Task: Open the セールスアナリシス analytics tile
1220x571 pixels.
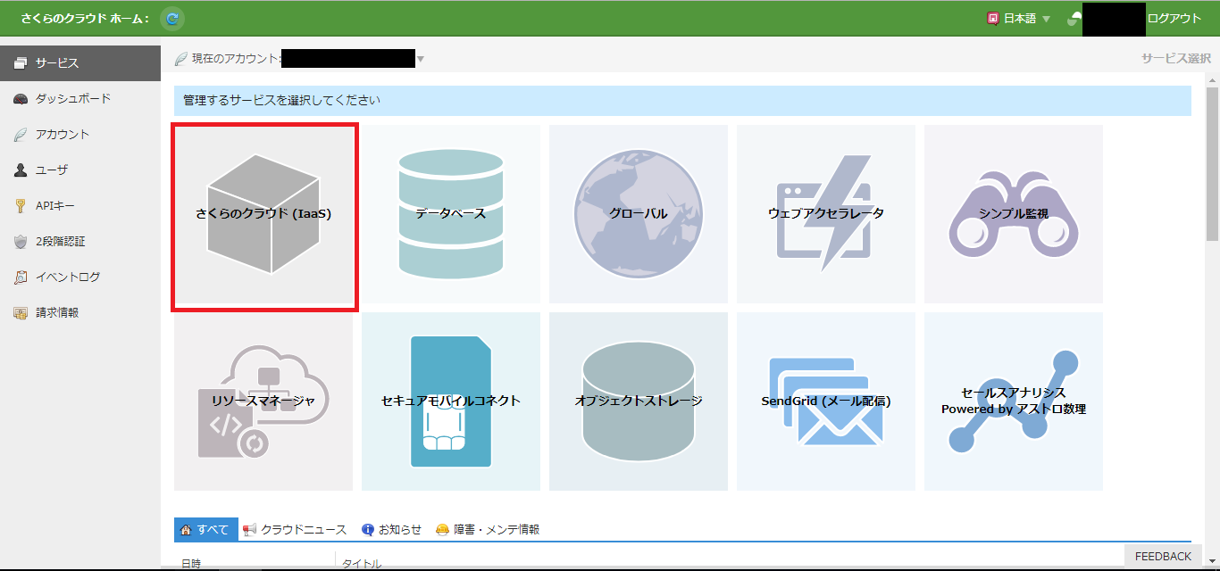Action: (x=1014, y=401)
